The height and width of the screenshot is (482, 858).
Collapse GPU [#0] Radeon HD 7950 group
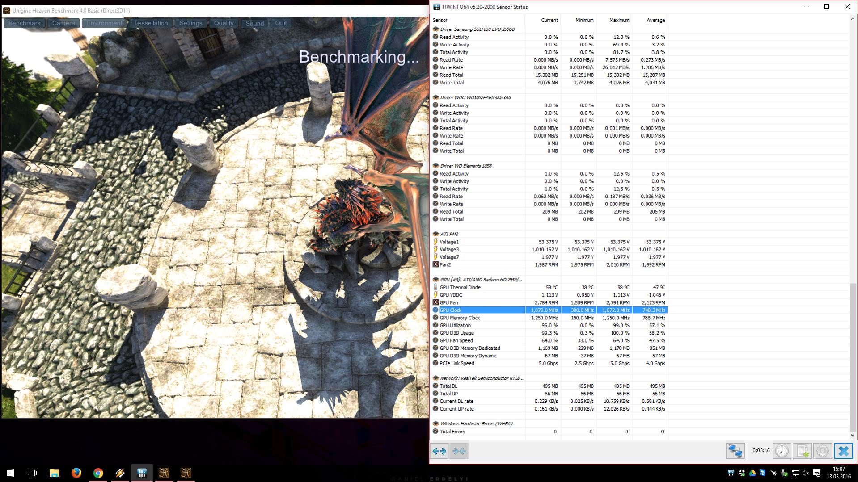[x=435, y=280]
